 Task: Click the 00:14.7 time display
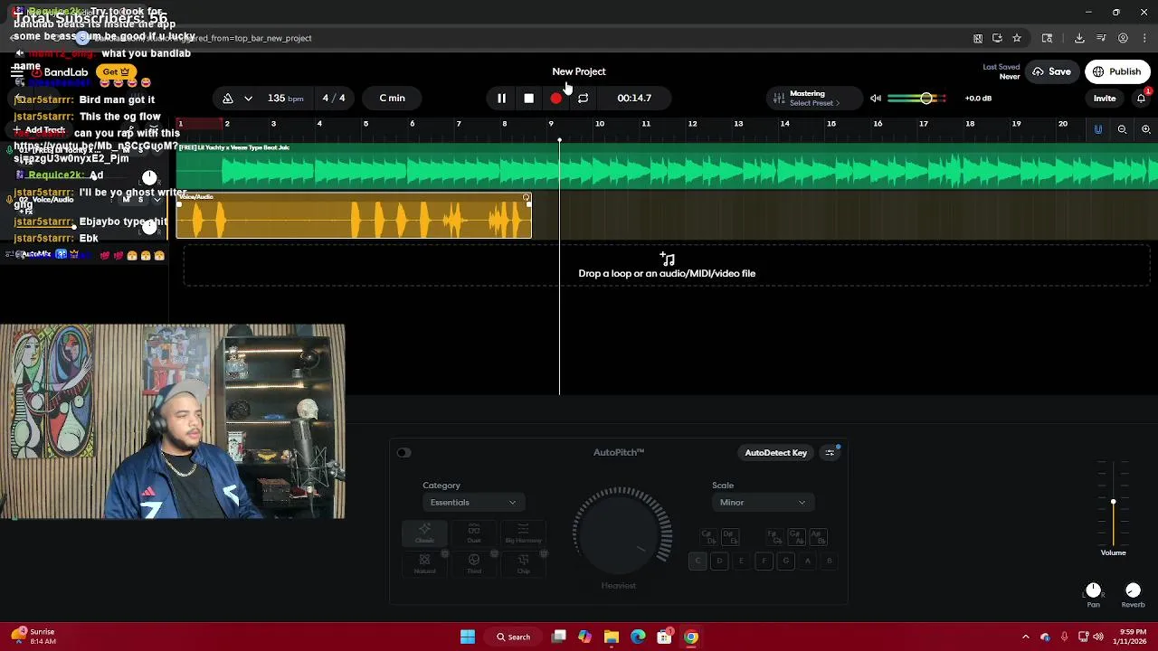(634, 98)
